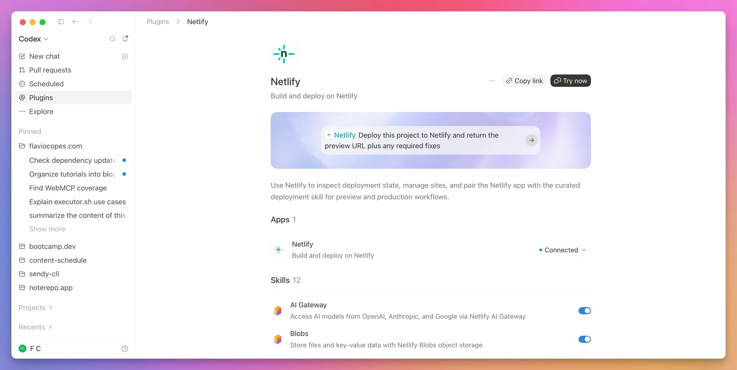Click the Pull requests icon
This screenshot has width=737, height=370.
22,70
